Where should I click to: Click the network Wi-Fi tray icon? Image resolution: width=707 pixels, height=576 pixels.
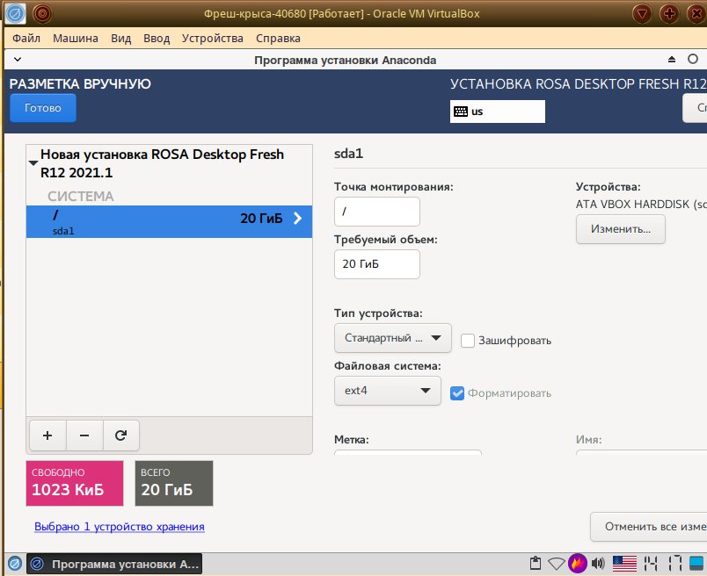(x=557, y=563)
